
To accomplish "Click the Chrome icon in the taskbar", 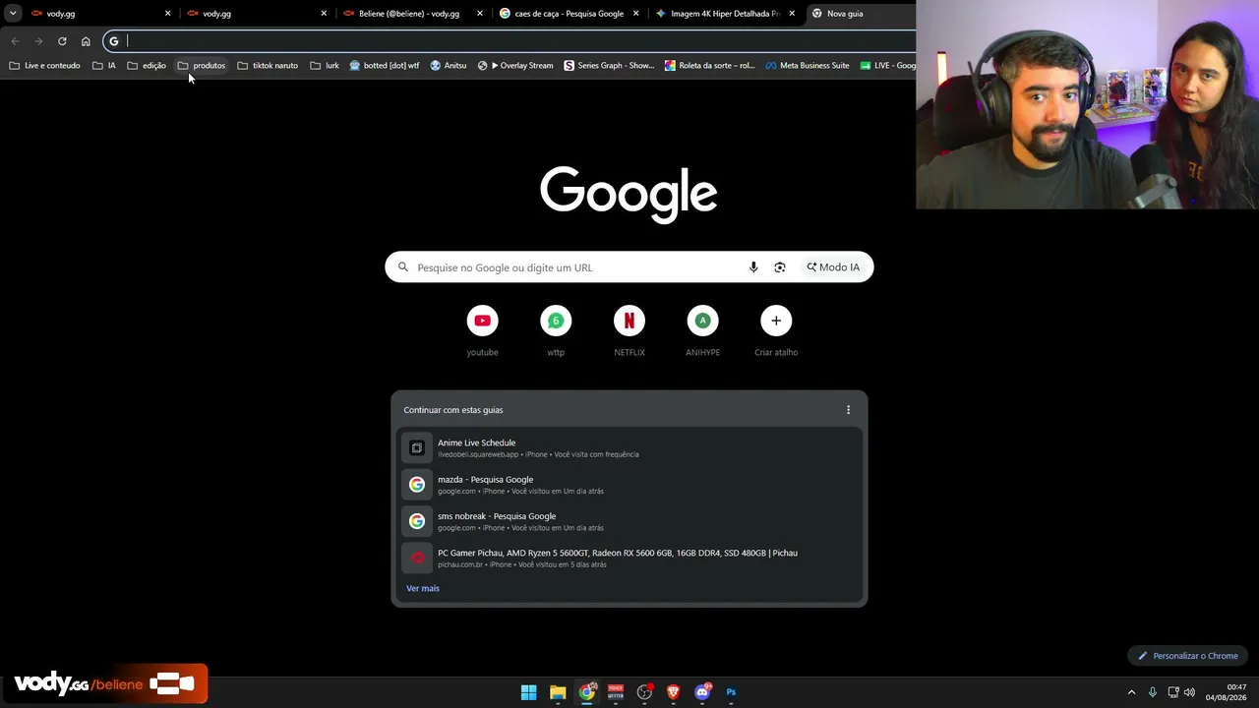I will (x=587, y=692).
